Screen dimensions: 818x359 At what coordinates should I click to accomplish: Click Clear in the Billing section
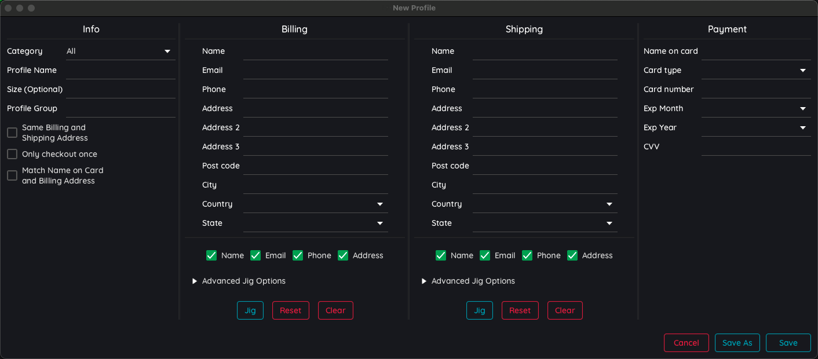coord(335,310)
